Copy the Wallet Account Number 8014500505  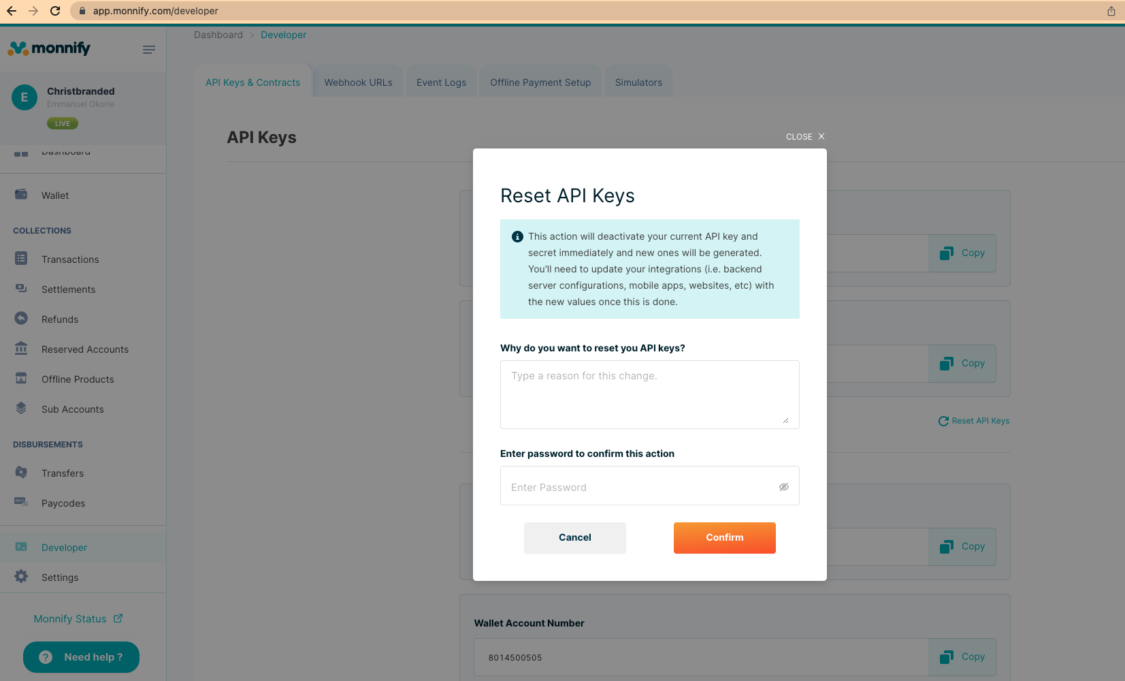click(x=962, y=656)
